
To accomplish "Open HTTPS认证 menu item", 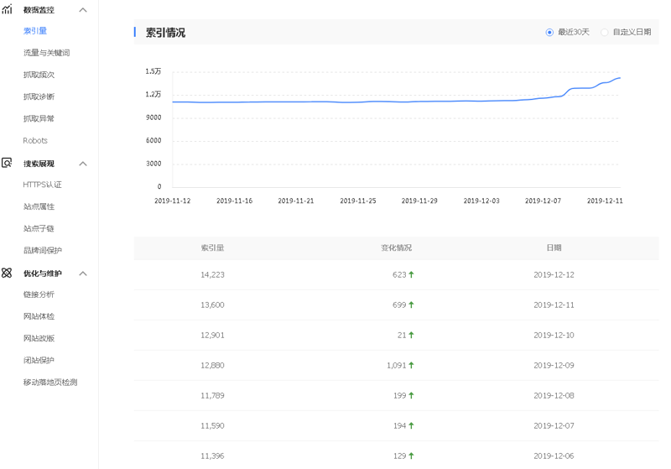I will tap(43, 185).
